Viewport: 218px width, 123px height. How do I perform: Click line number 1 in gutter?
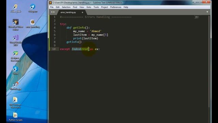[x=54, y=17]
